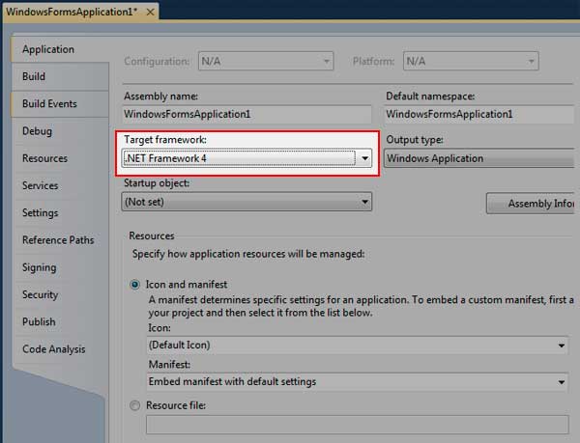
Task: Click the 'Specify how application resources will be managed' text
Action: [248, 255]
